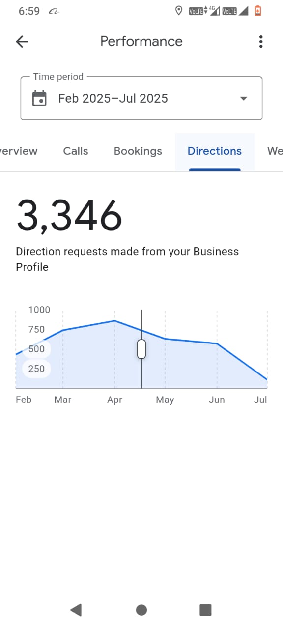
Task: Tap the Android back navigation triangle
Action: 76,610
